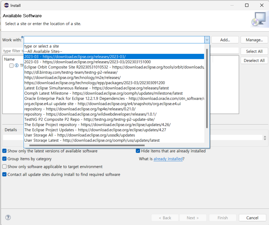
Task: Select 'type or select a site' entry
Action: point(114,46)
